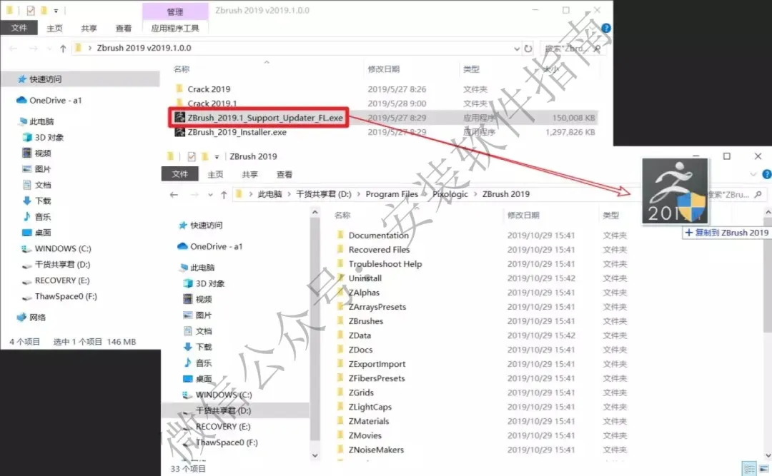Open the 共享 tab in back window
The width and height of the screenshot is (772, 476).
click(89, 29)
